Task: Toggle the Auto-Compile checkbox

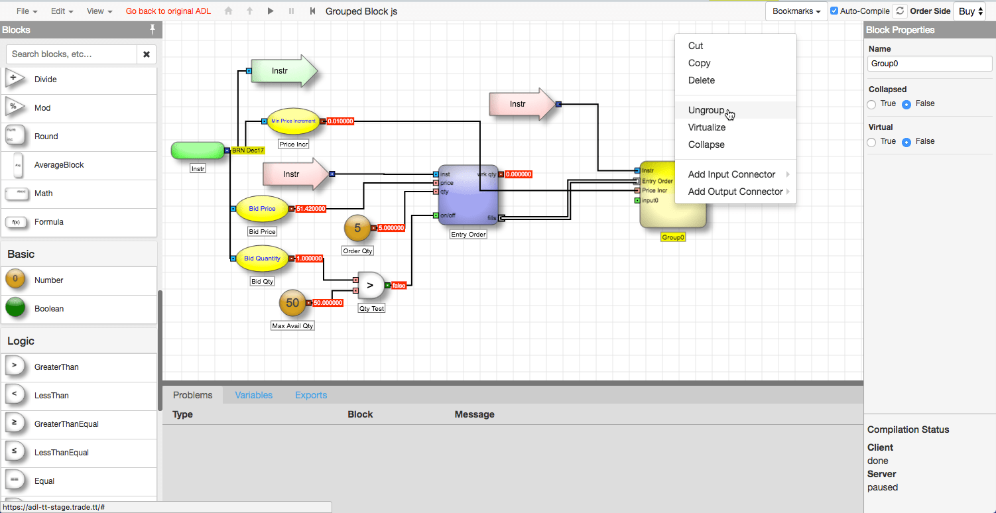Action: (x=834, y=11)
